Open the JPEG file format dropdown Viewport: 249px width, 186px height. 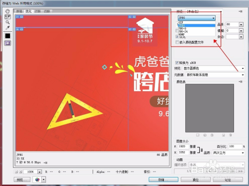(197, 18)
